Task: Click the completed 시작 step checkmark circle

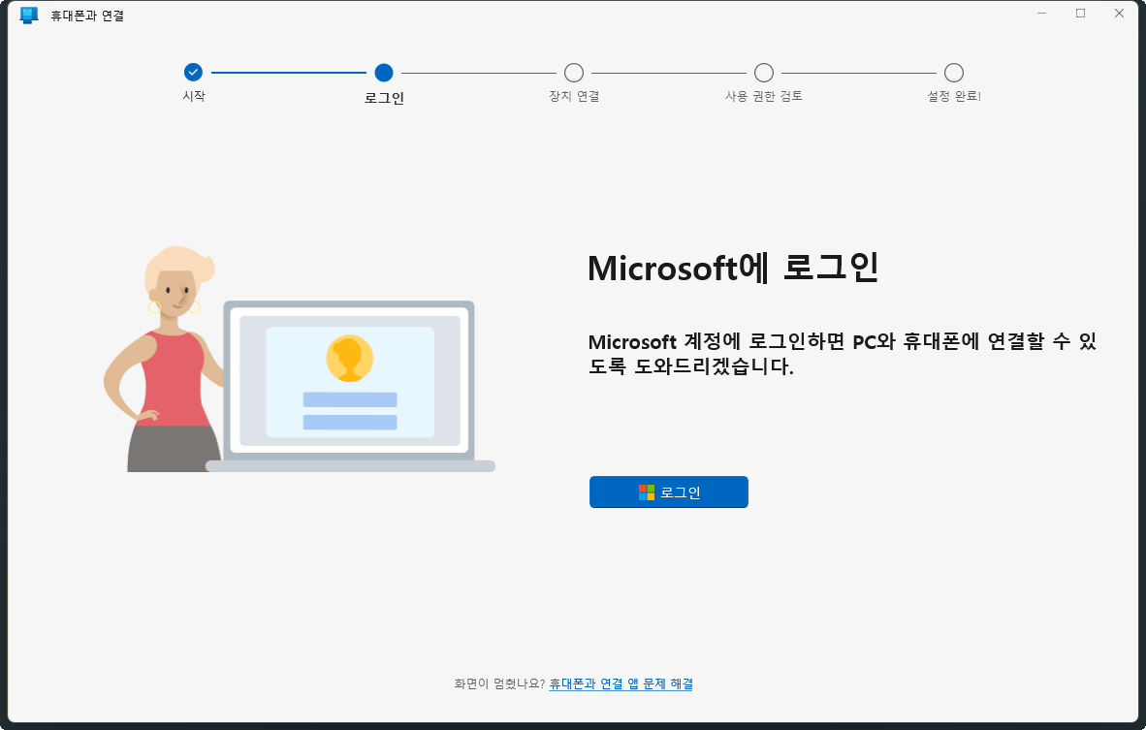Action: click(x=193, y=73)
